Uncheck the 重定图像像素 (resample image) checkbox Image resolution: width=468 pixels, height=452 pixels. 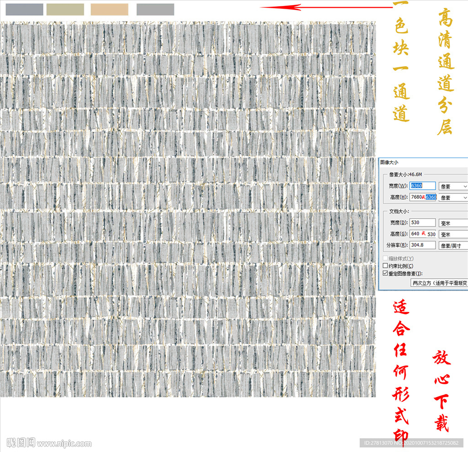(385, 273)
